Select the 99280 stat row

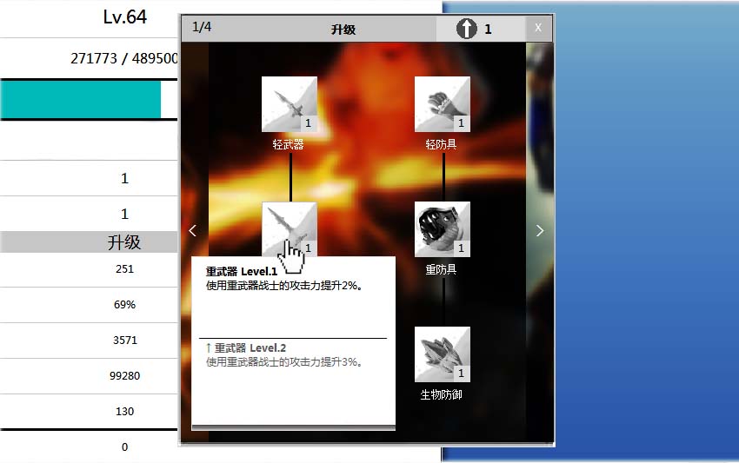124,376
